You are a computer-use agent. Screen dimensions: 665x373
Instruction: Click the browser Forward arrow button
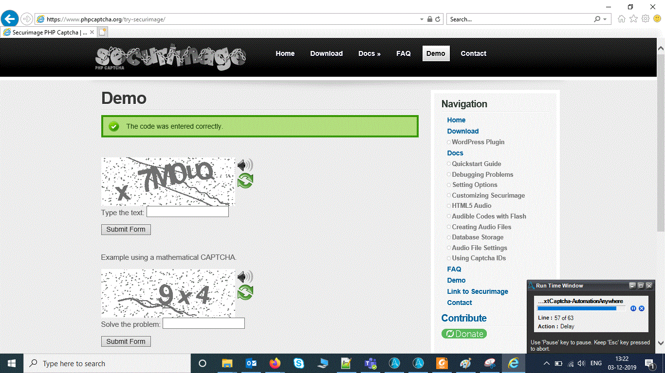27,19
